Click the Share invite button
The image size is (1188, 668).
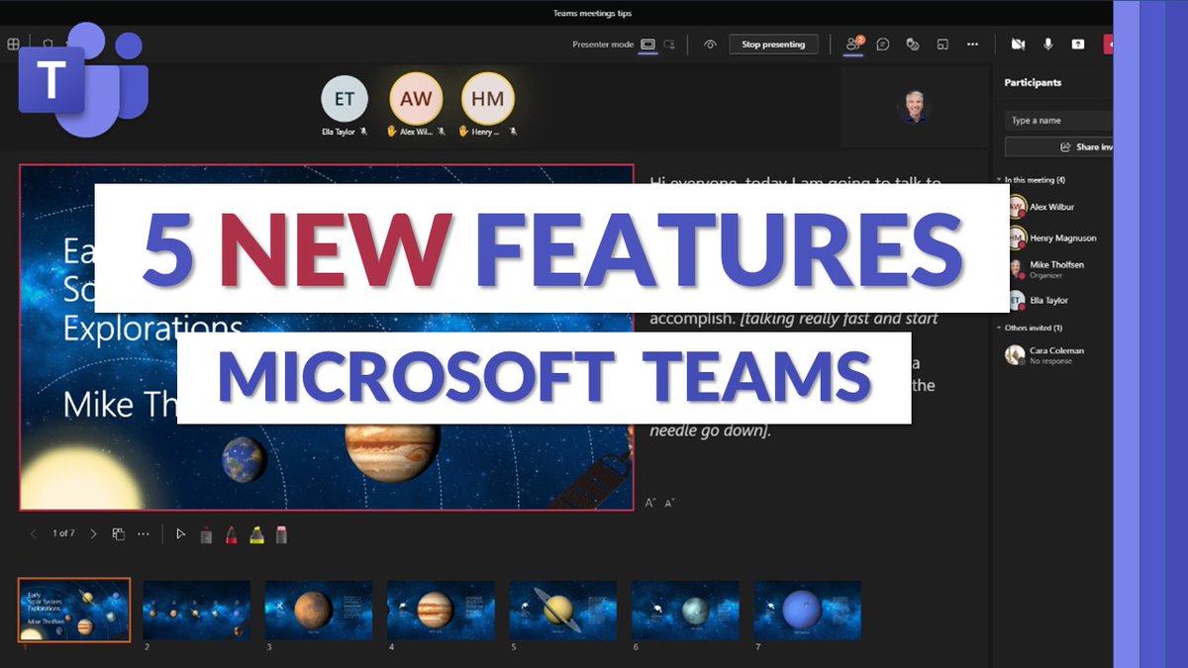(1058, 146)
